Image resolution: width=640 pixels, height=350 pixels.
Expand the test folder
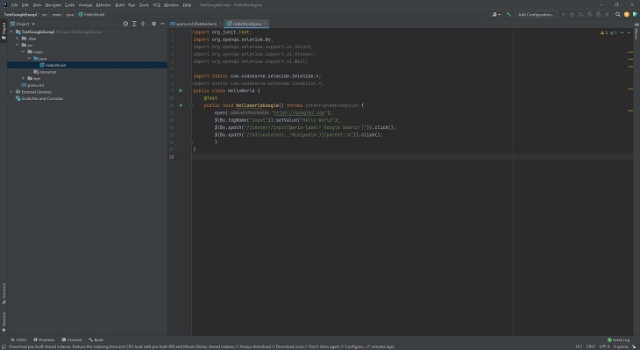pyautogui.click(x=24, y=78)
